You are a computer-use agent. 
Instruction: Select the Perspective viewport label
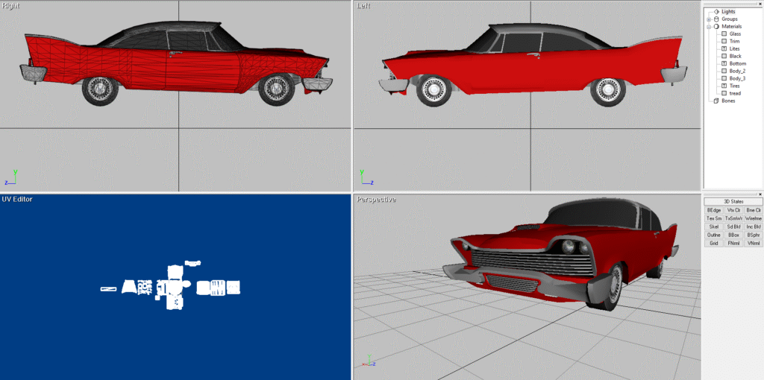tap(376, 199)
